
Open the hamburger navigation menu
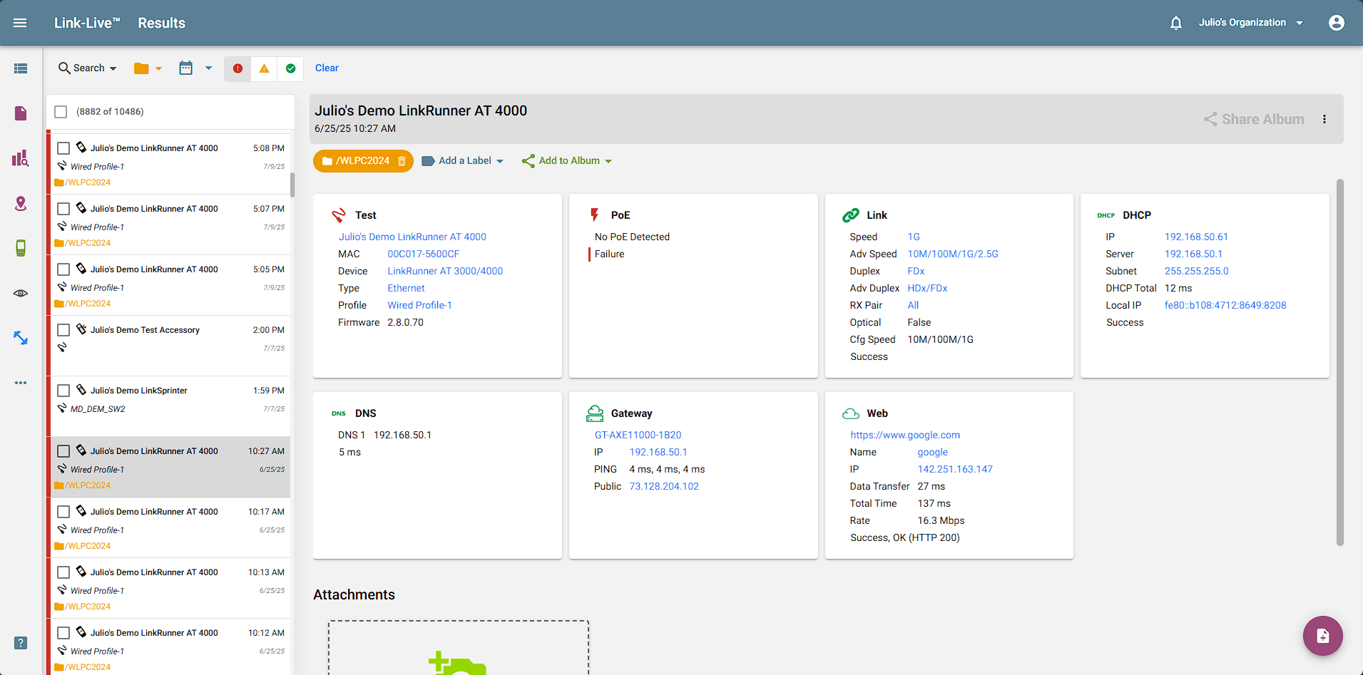[x=20, y=23]
